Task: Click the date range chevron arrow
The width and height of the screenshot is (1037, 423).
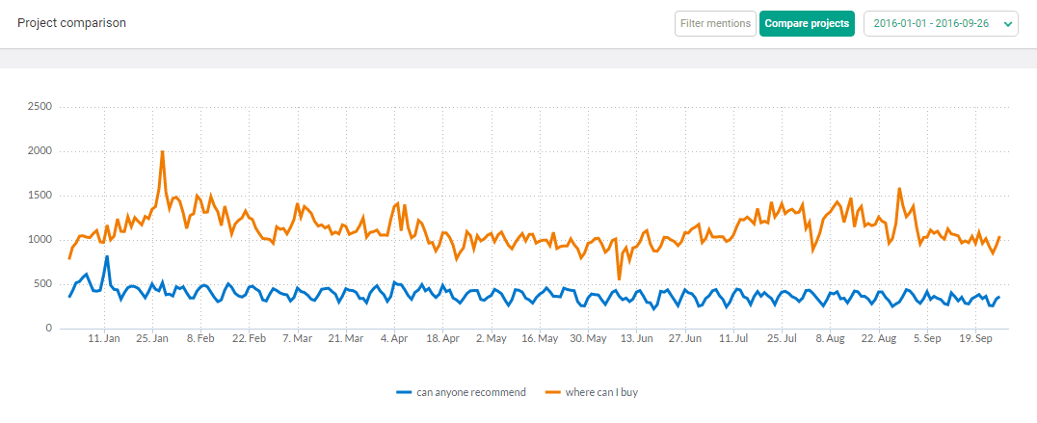Action: [1008, 24]
